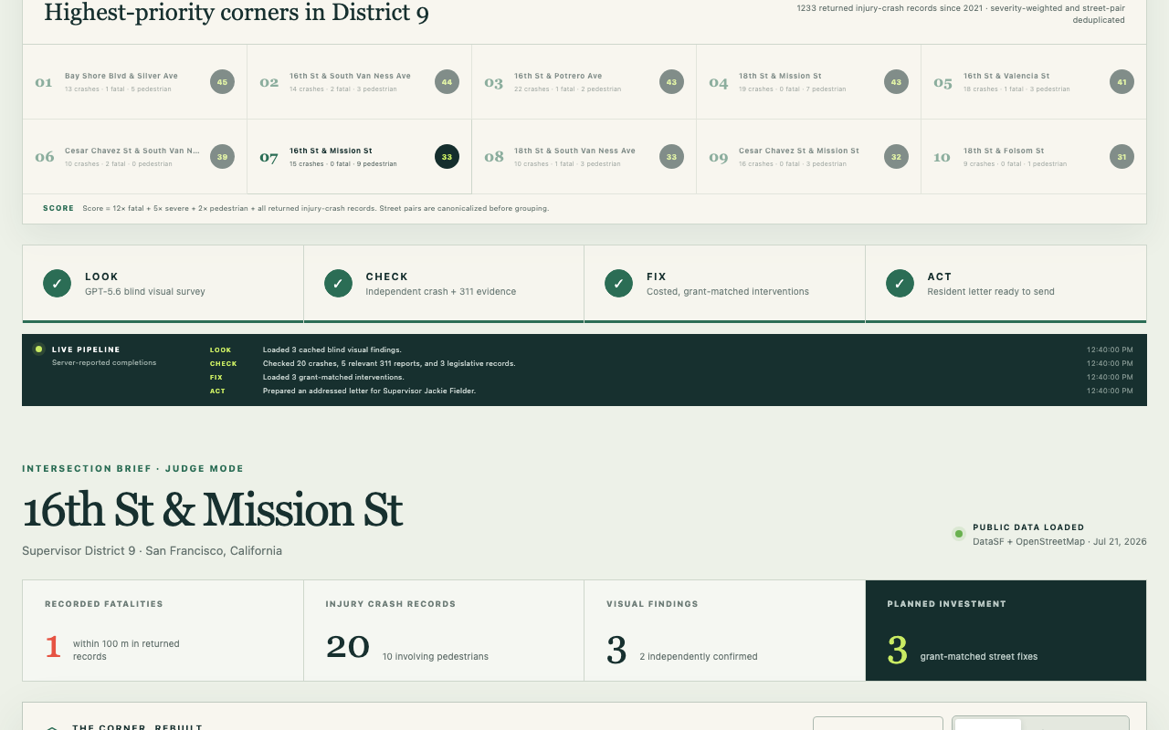Click score badge 43 on 18th St & Mission St
Image resolution: width=1169 pixels, height=730 pixels.
tap(896, 82)
